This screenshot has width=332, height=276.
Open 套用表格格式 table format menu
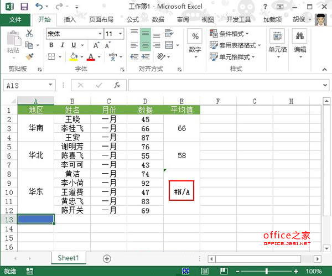click(x=235, y=45)
